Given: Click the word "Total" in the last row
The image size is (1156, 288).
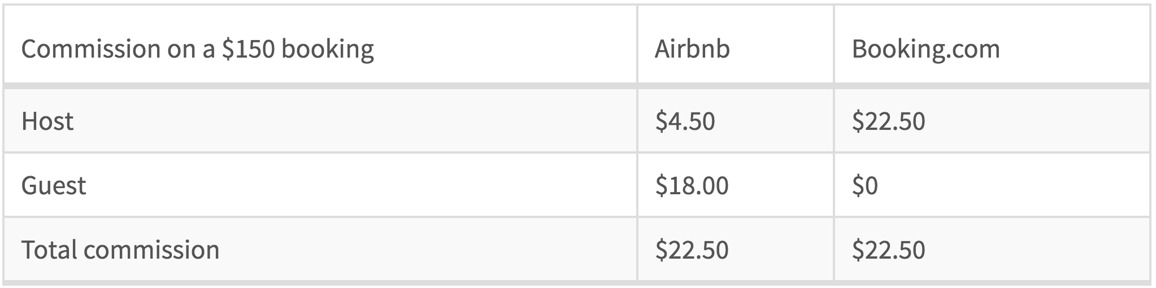Looking at the screenshot, I should click(x=47, y=250).
